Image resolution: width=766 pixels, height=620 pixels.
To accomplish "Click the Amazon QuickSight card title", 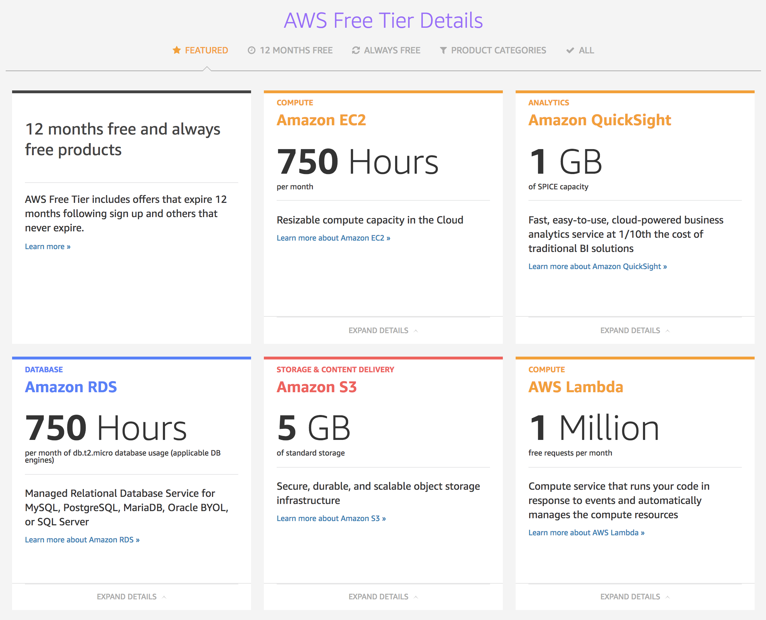I will click(599, 120).
